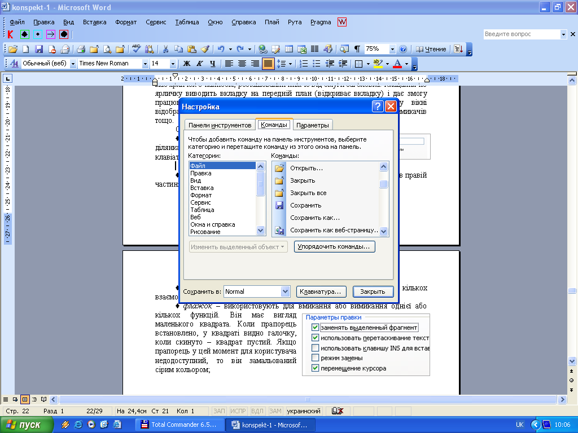Toggle Bold formatting (Ж)
The width and height of the screenshot is (578, 433).
tap(187, 64)
